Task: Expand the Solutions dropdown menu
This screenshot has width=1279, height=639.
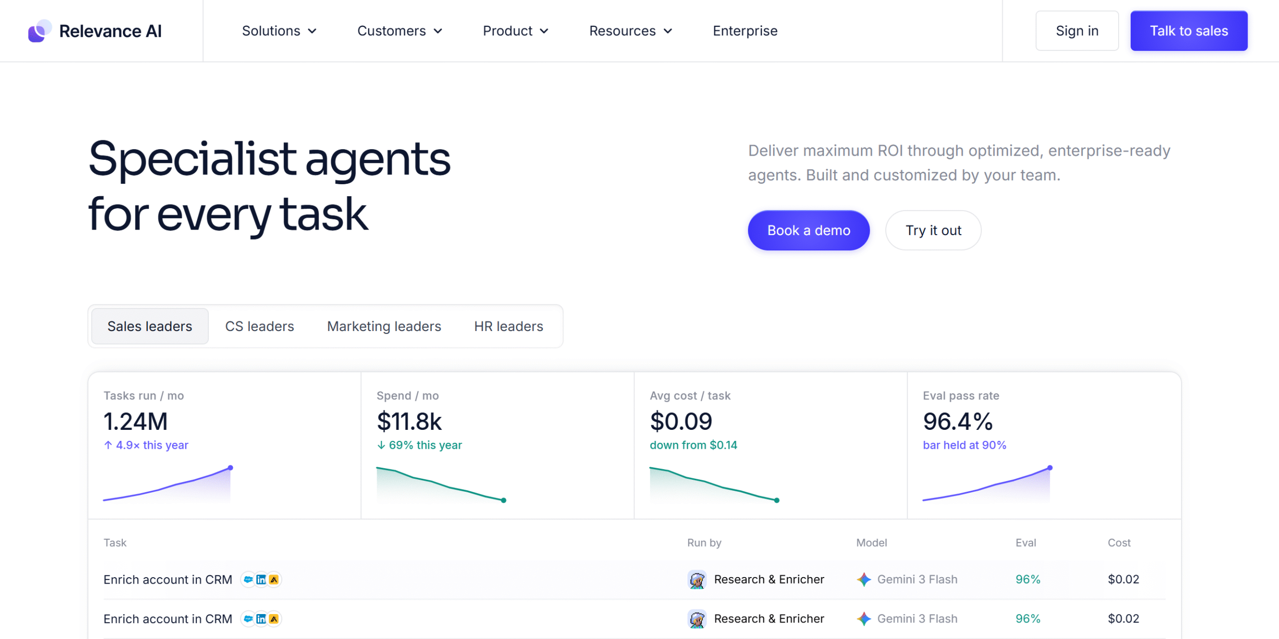Action: pos(279,31)
